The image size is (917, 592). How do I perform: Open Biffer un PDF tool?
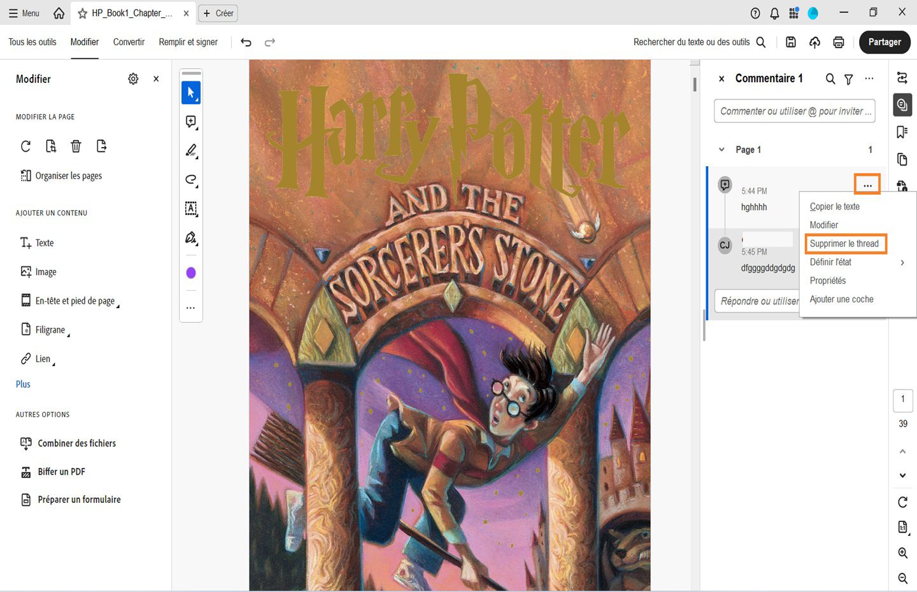[x=53, y=472]
